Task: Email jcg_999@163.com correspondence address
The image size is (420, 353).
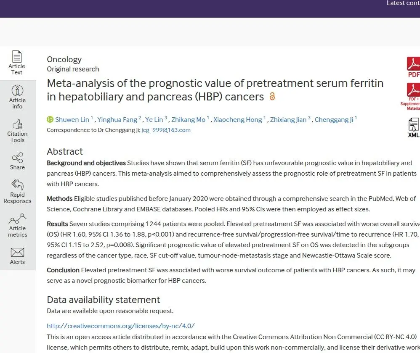Action: click(x=166, y=130)
